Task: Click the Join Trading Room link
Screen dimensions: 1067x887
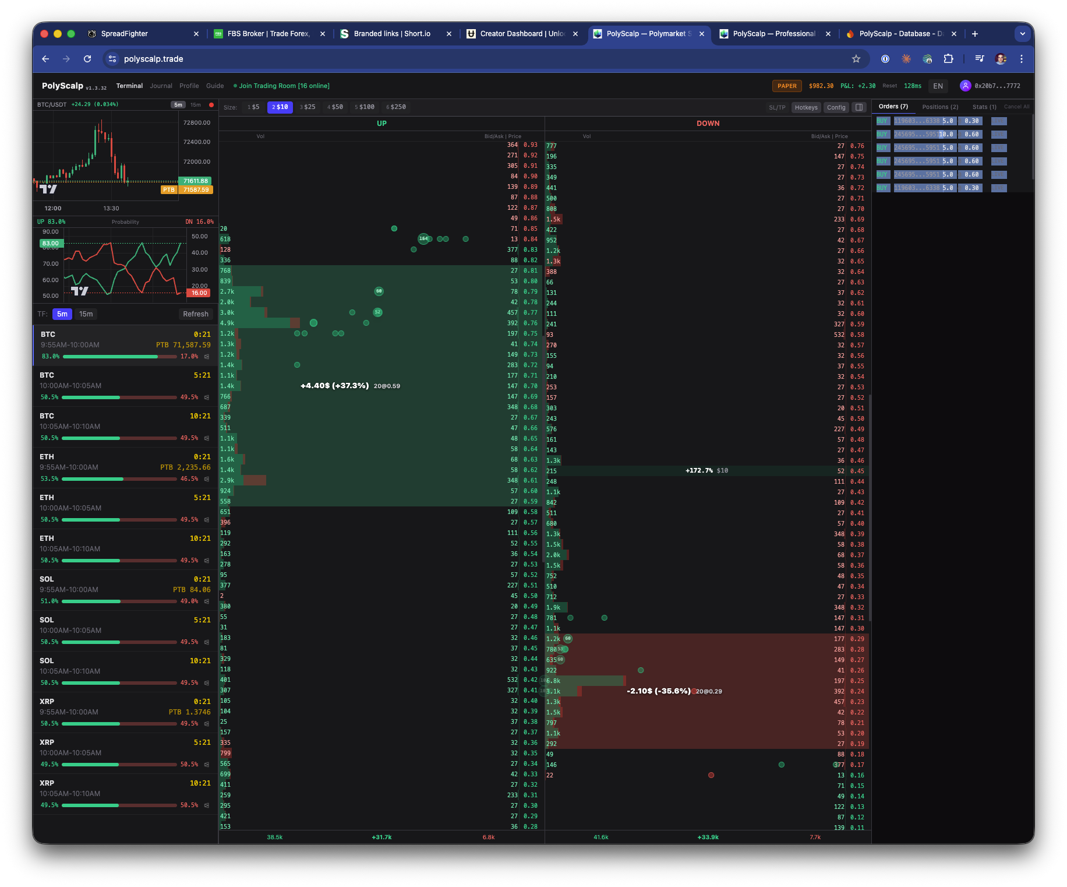Action: click(281, 86)
